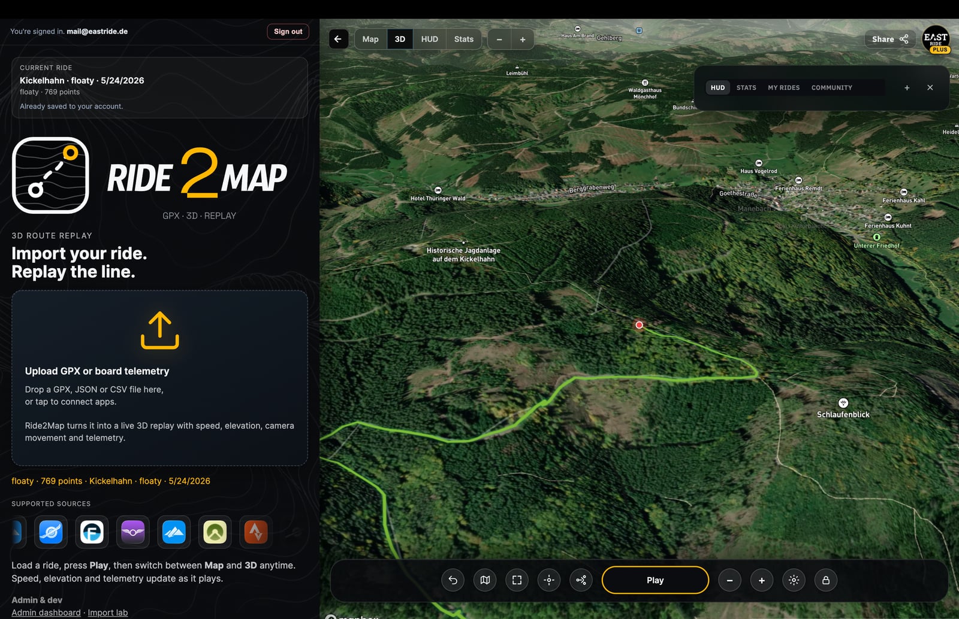Image resolution: width=959 pixels, height=619 pixels.
Task: Close the floating HUD panel
Action: pyautogui.click(x=930, y=87)
